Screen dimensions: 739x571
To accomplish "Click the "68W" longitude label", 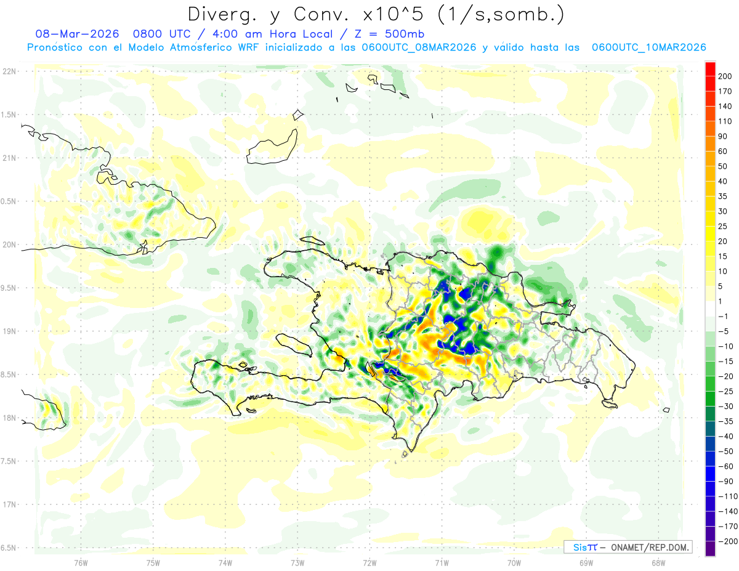I will [658, 562].
